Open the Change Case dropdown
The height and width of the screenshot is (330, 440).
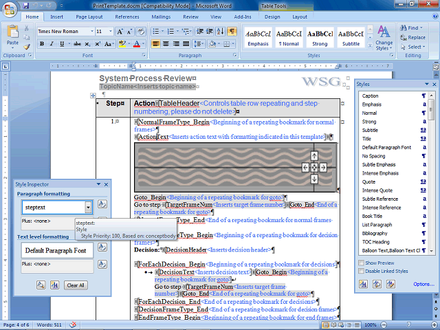pos(109,44)
